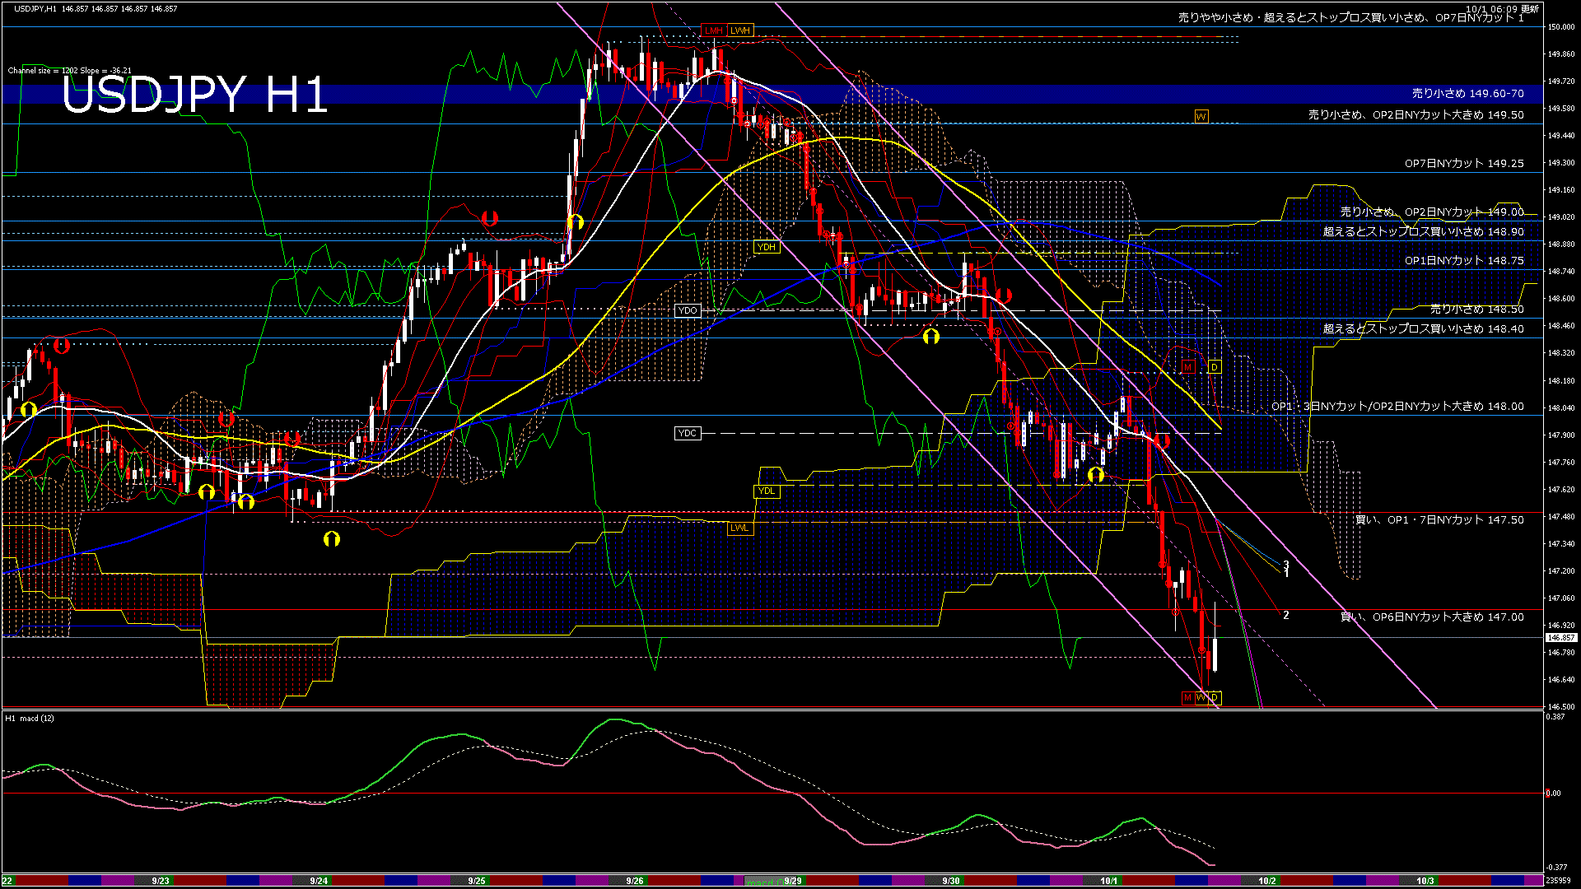Click the orange W box near 149.50
Viewport: 1581px width, 889px height.
(x=1201, y=116)
